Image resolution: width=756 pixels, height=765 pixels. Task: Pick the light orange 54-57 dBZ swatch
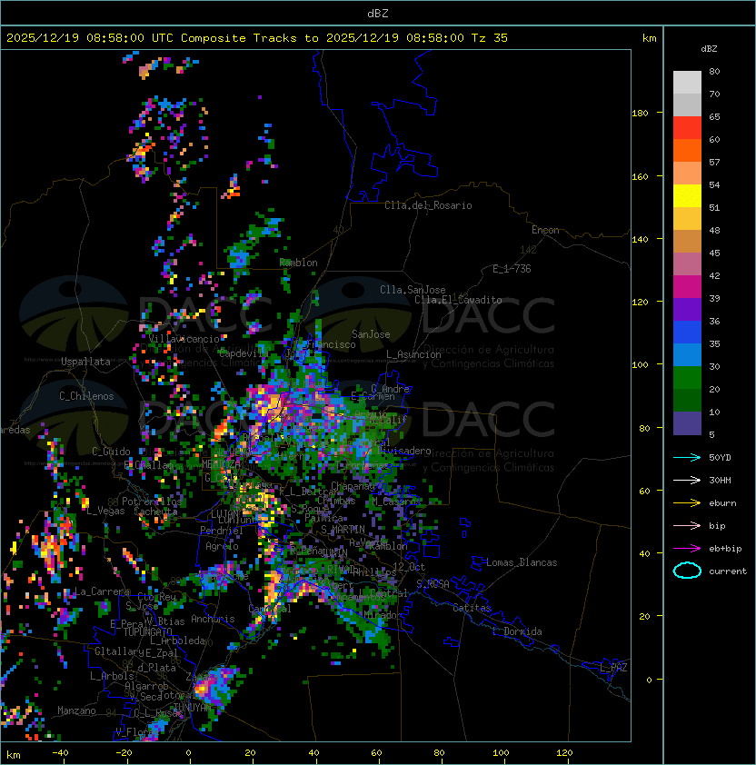coord(687,174)
